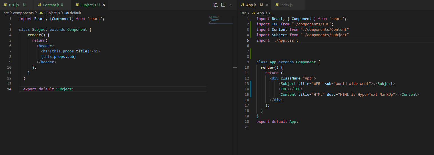Image resolution: width=434 pixels, height=155 pixels.
Task: Click line number 13 in App.js
Action: coord(247,83)
